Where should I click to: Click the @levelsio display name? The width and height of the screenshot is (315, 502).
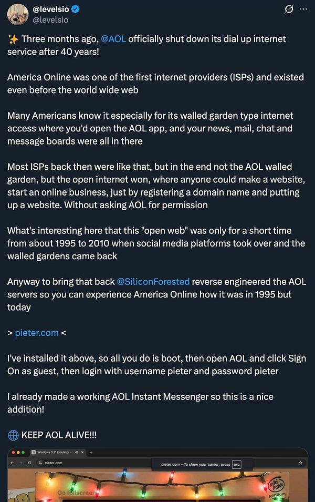tap(51, 9)
